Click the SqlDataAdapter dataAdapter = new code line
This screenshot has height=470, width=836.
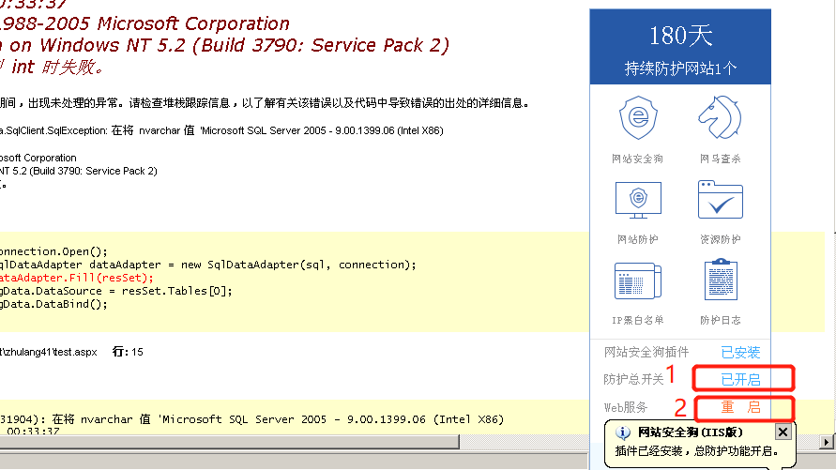pos(208,265)
